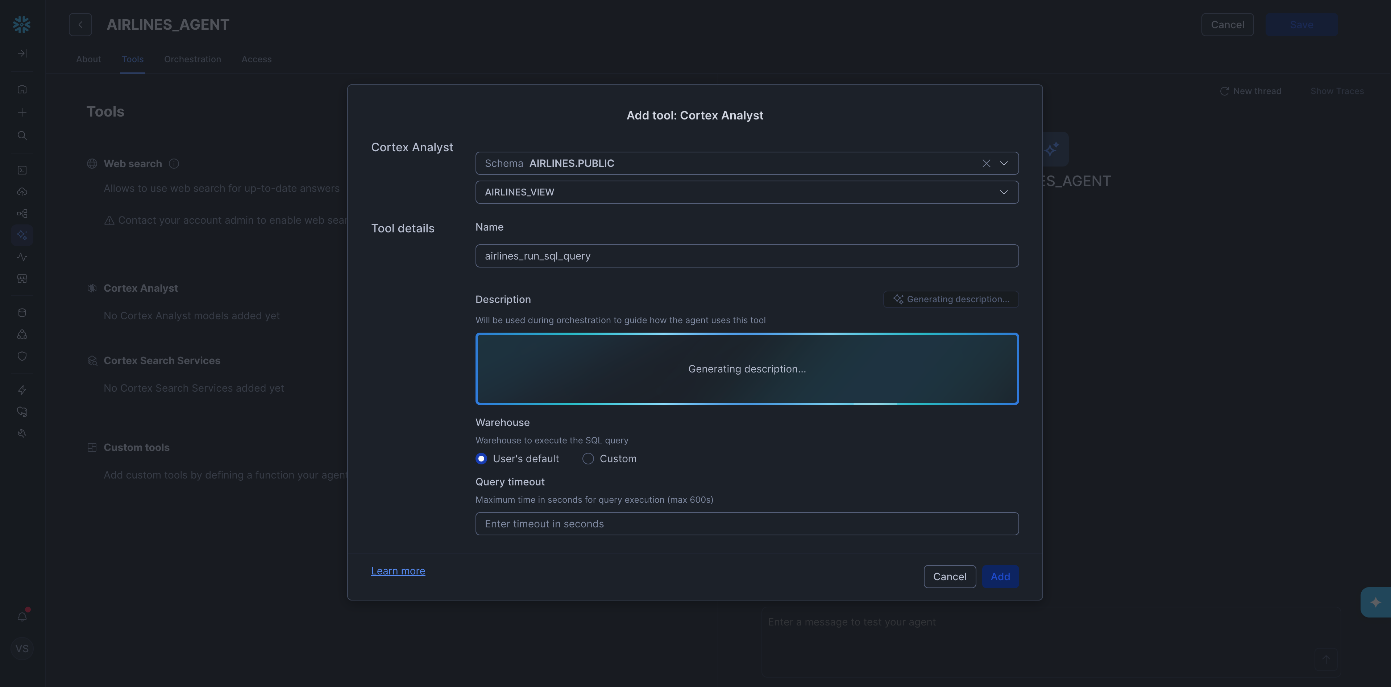Select Custom warehouse radio button
Screen dimensions: 1391x687
[x=588, y=459]
